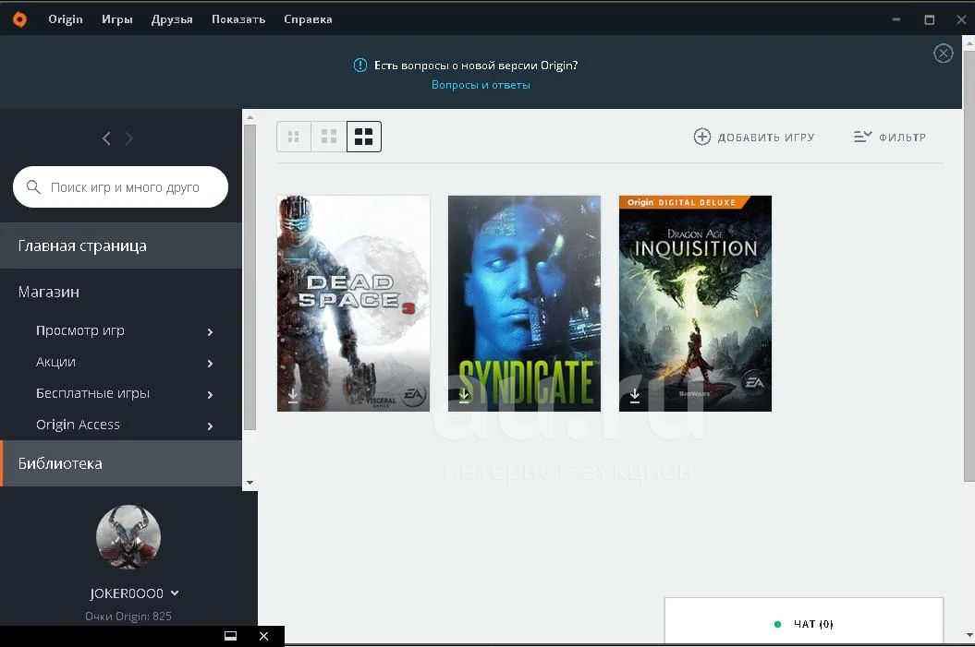Dismiss the new Origin version banner
The width and height of the screenshot is (975, 647).
click(944, 54)
